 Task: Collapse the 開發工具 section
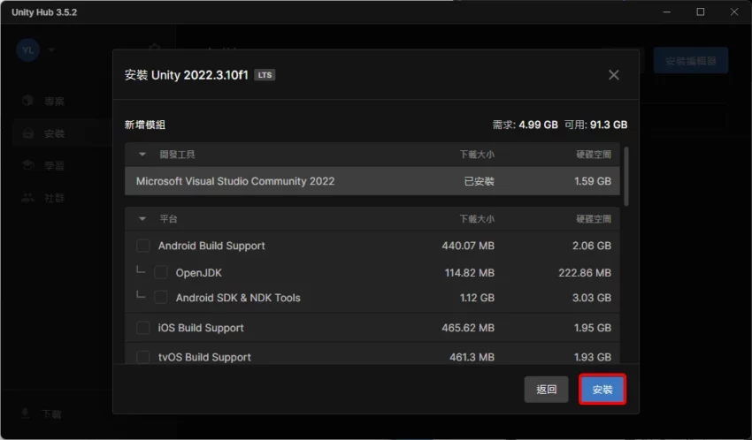coord(142,155)
